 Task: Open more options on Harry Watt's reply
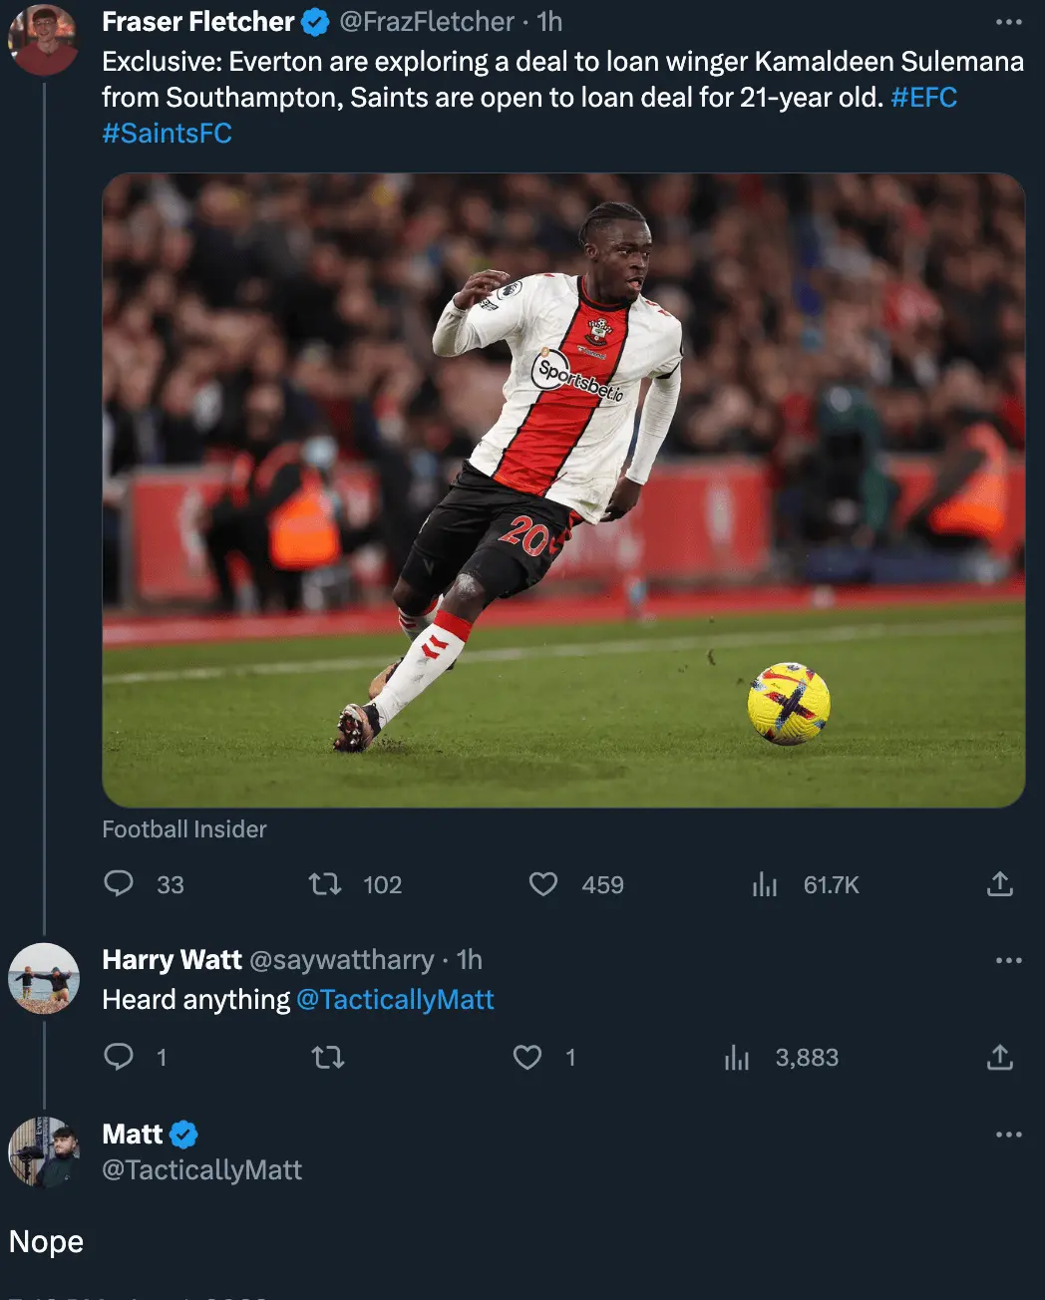pos(1009,960)
